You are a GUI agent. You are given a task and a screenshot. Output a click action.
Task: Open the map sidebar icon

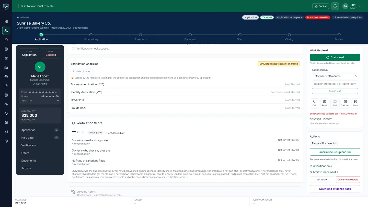pyautogui.click(x=6, y=123)
